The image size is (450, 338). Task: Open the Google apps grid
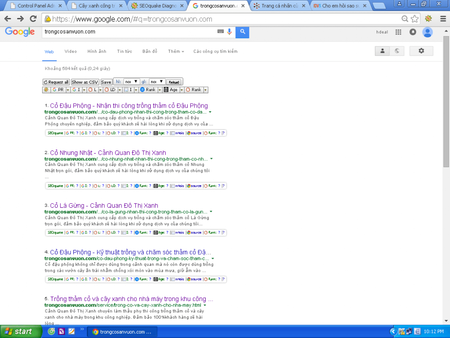click(398, 32)
